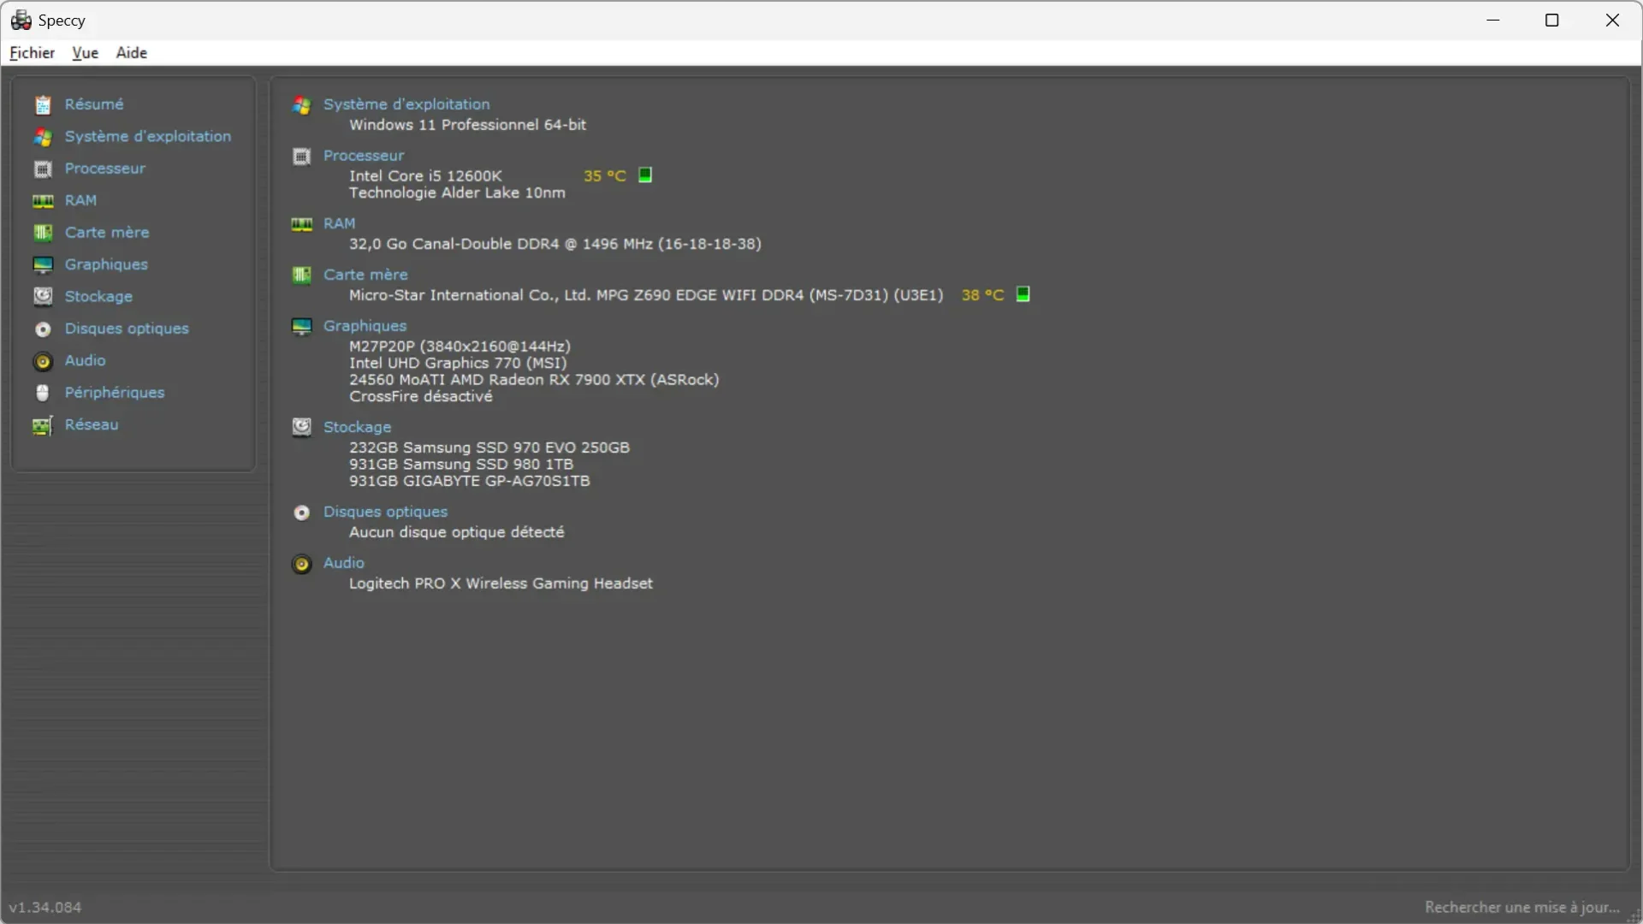Click Windows 11 Professionnel 64-bit text
Image resolution: width=1643 pixels, height=924 pixels.
click(467, 125)
